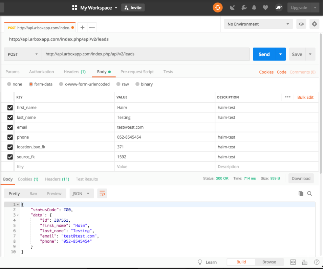The width and height of the screenshot is (323, 269).
Task: Open the wrench settings menu
Action: point(244,7)
